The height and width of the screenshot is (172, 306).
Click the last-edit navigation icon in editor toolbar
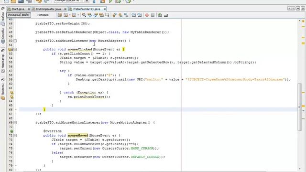pyautogui.click(x=60, y=15)
